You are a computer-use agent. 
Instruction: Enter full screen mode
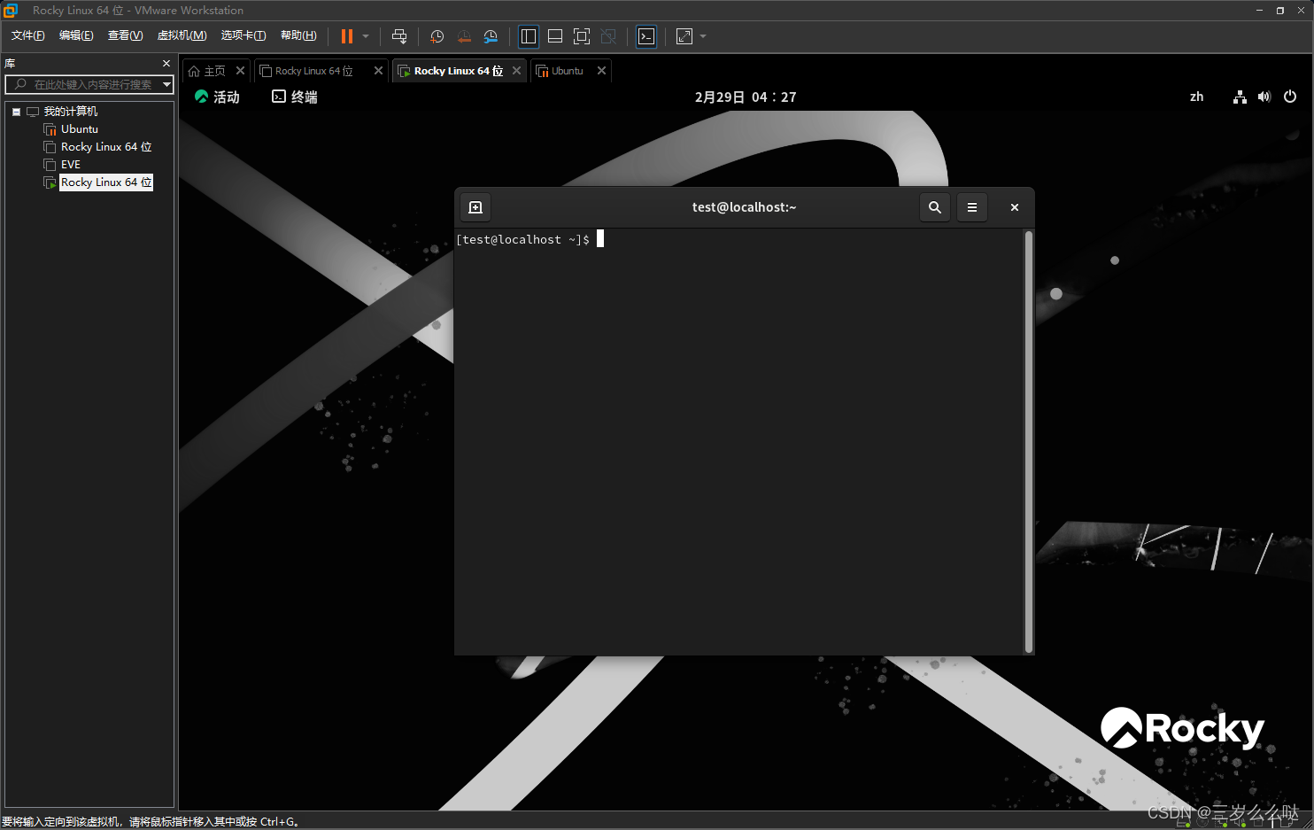click(x=582, y=36)
